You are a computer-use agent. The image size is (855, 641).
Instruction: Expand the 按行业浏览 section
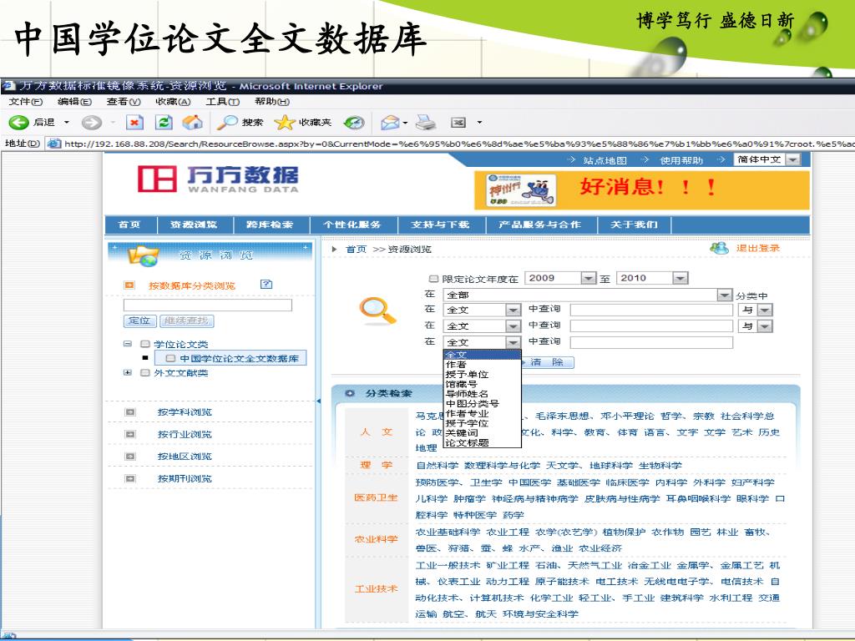tap(130, 434)
